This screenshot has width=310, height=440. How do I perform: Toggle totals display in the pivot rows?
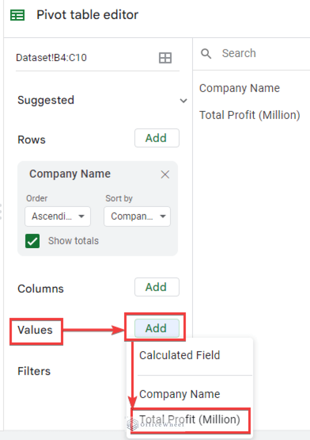click(x=32, y=240)
